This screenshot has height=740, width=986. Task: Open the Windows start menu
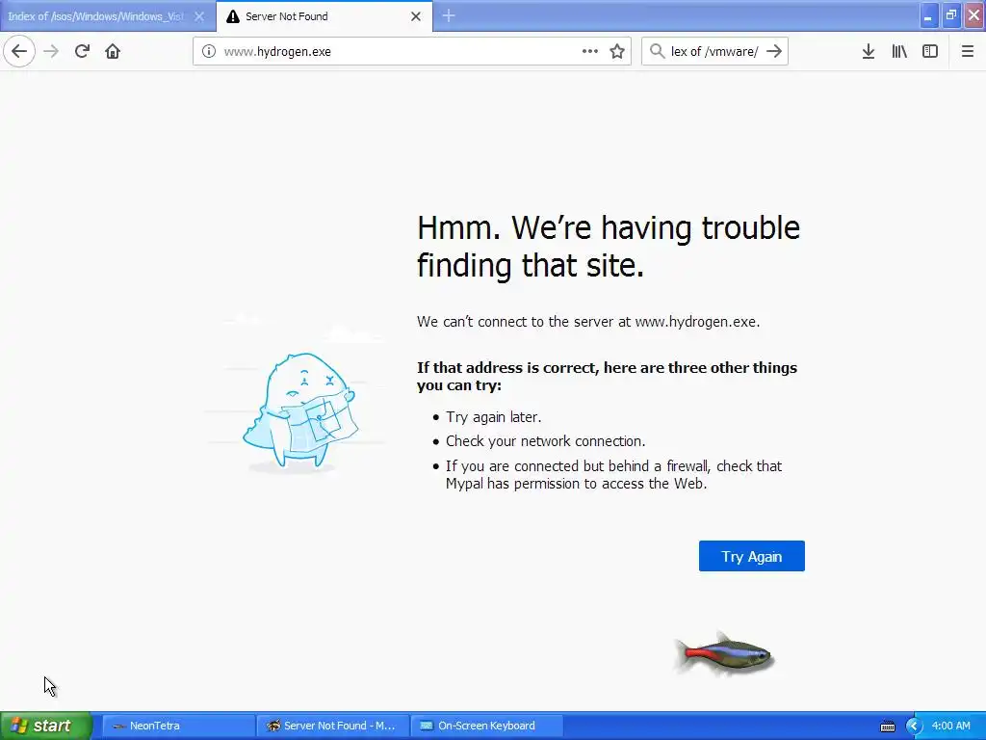click(x=46, y=726)
